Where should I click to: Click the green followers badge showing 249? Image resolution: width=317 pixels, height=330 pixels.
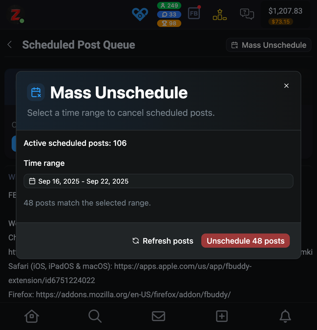tap(169, 6)
